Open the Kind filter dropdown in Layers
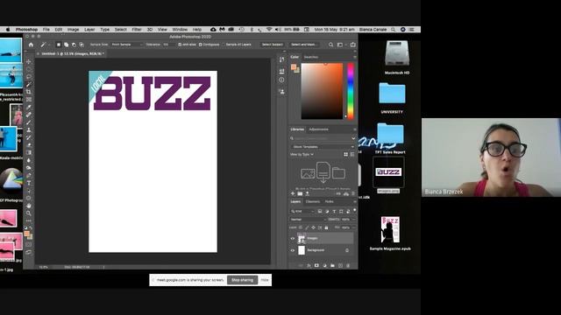 click(302, 212)
